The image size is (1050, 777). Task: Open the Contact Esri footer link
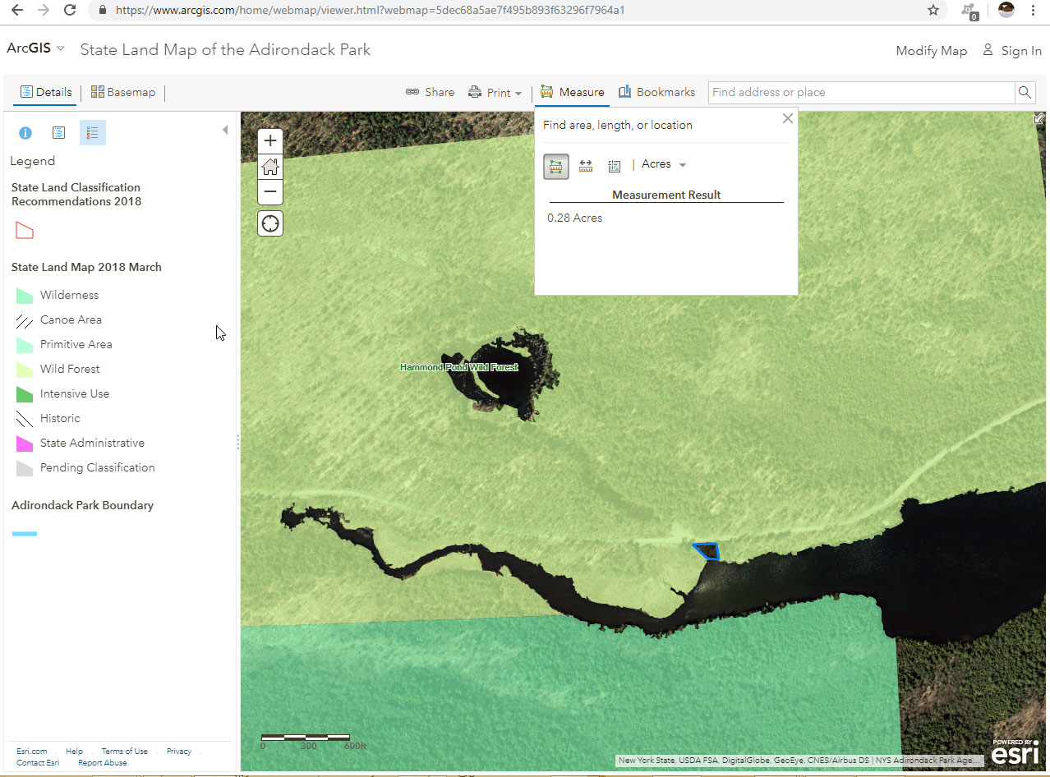(37, 763)
